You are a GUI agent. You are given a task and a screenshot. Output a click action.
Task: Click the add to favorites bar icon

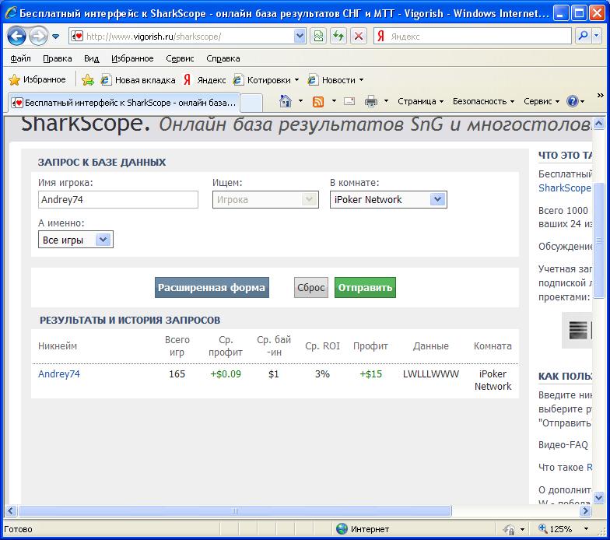87,79
